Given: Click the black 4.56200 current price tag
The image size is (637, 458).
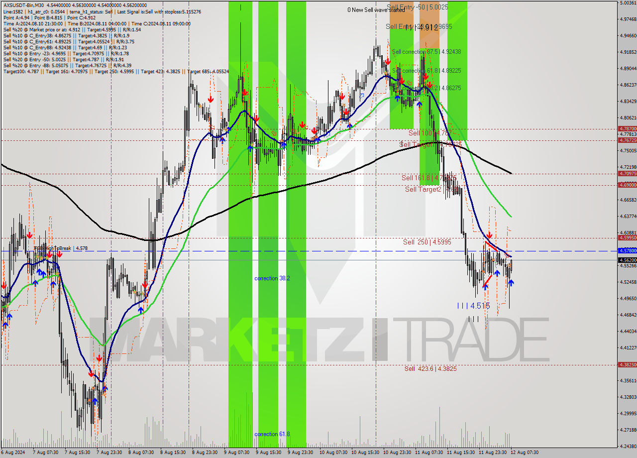Looking at the screenshot, I should pos(627,260).
